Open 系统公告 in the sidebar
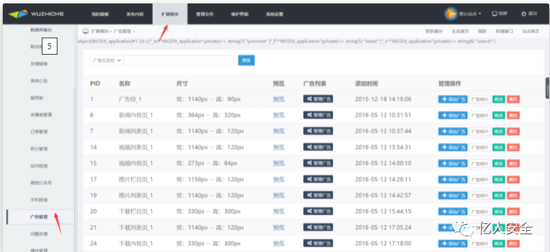550x252 pixels. tap(38, 81)
